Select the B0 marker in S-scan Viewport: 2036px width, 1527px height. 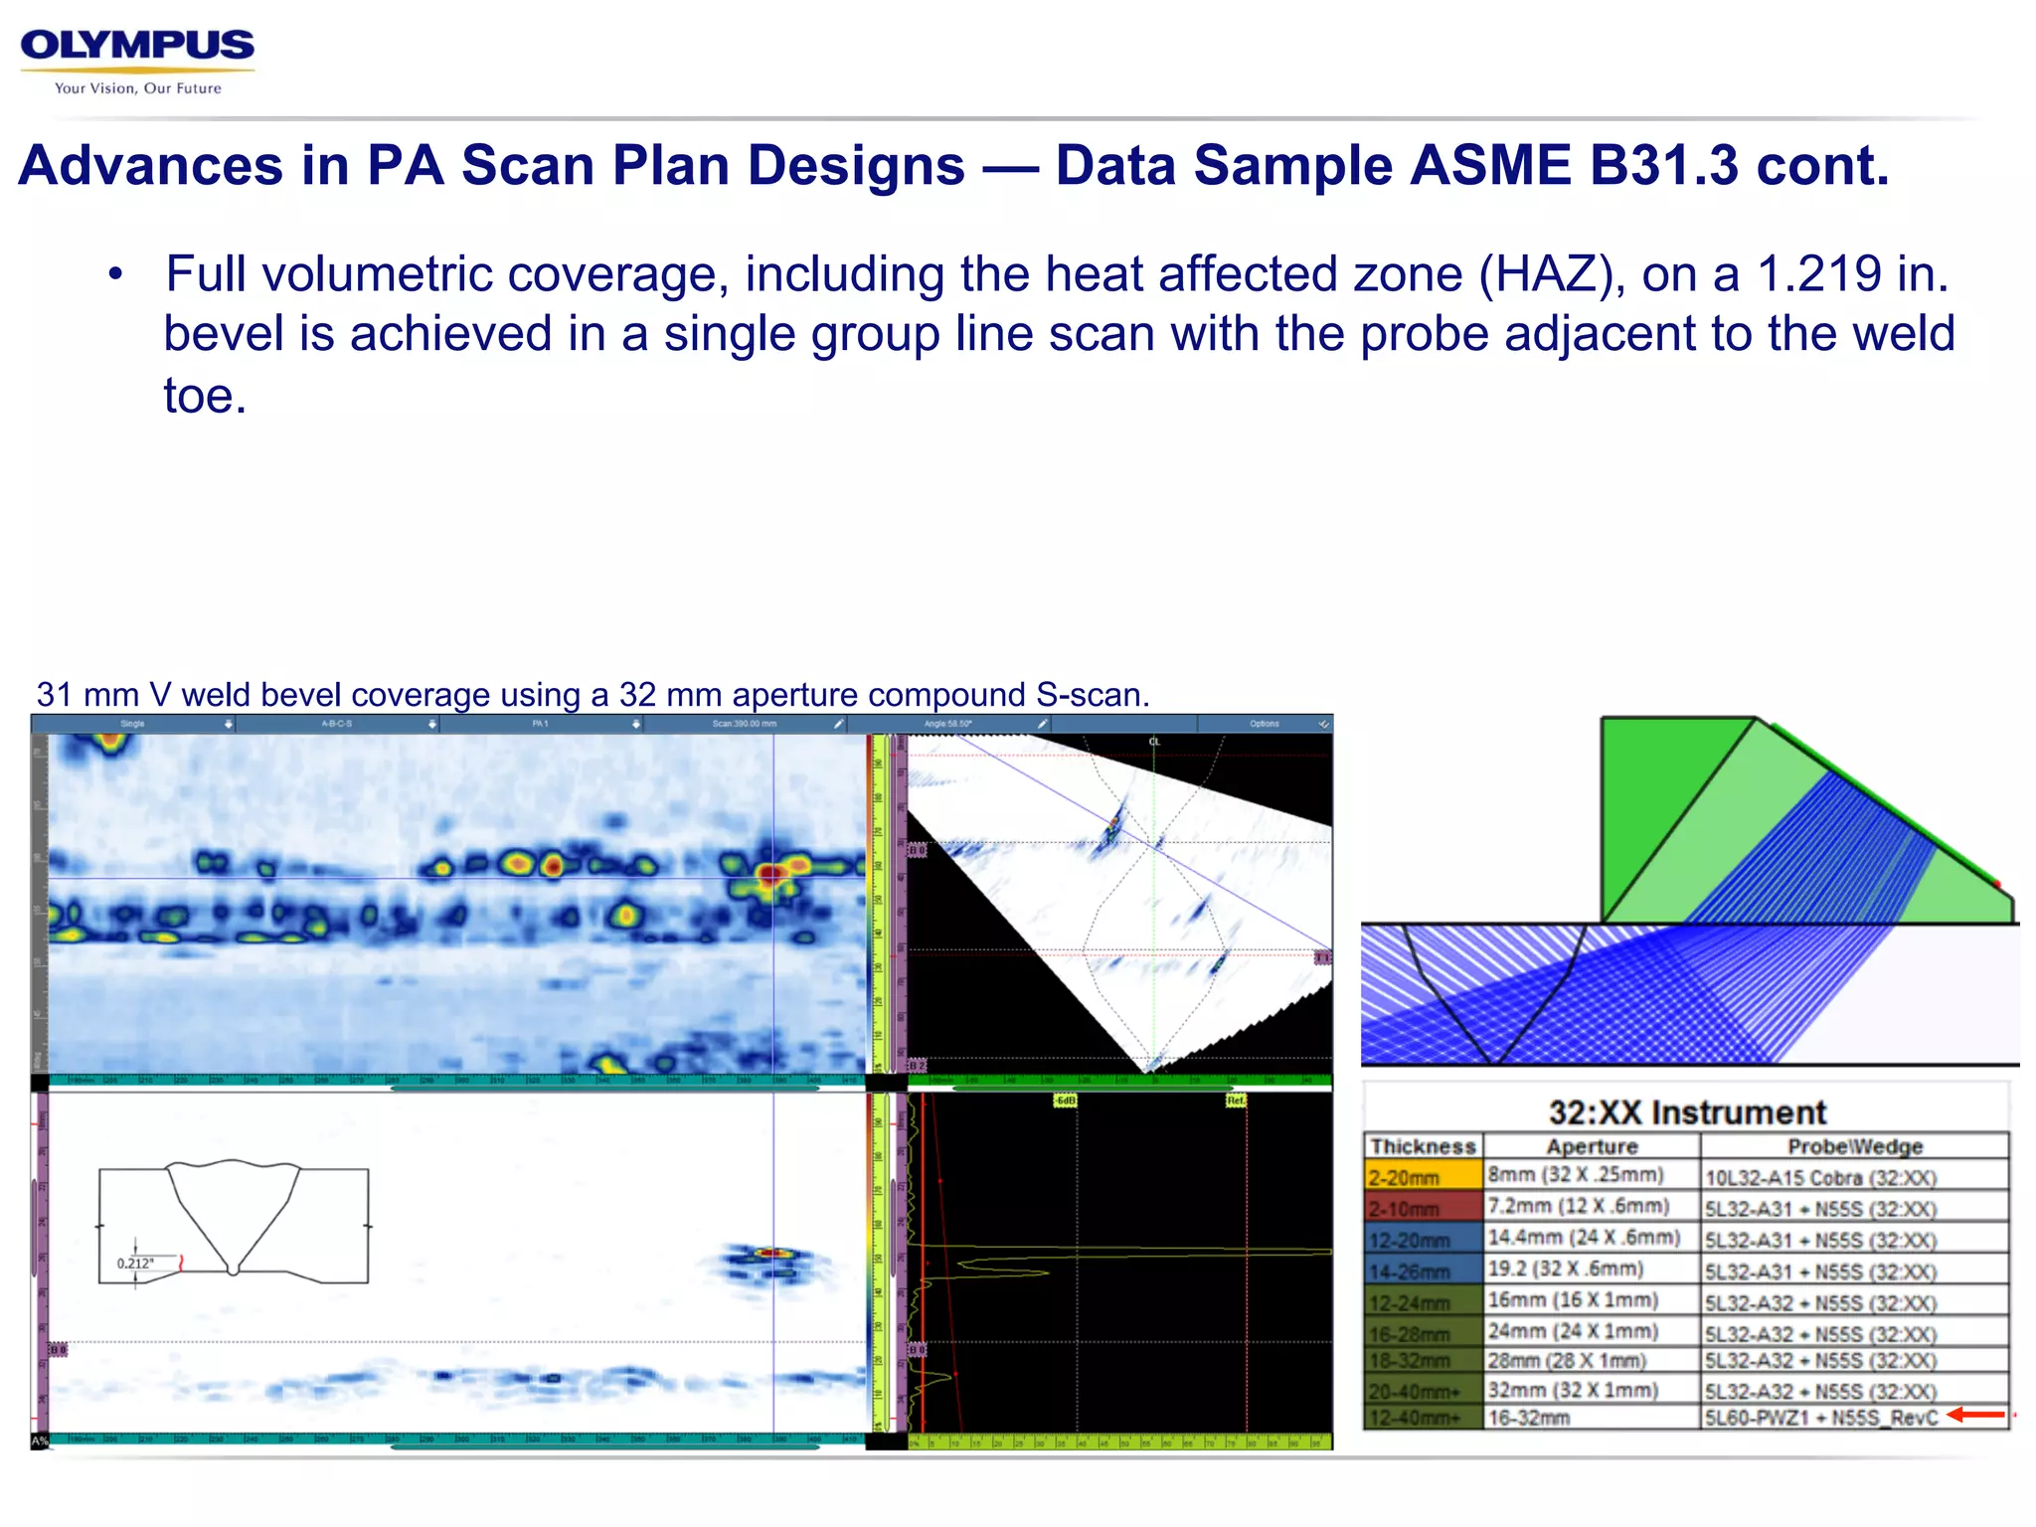click(917, 850)
